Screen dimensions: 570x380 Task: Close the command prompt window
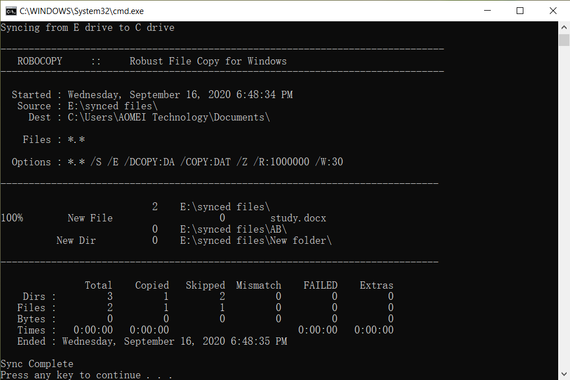[x=553, y=11]
